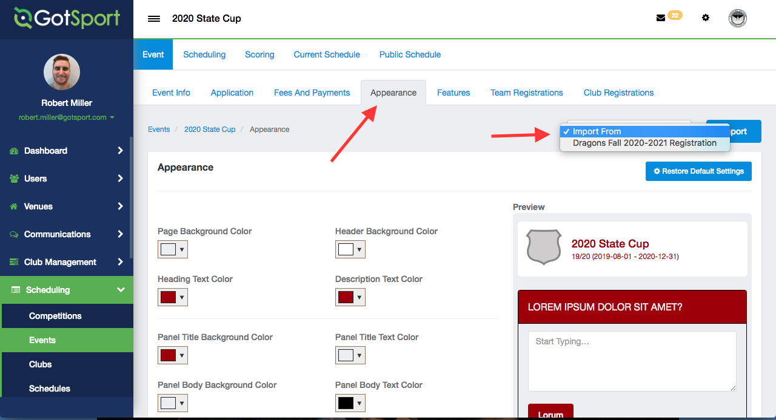
Task: Click the LOREM IPSUM DOLOR SIT AMET? panel title
Action: coord(605,307)
